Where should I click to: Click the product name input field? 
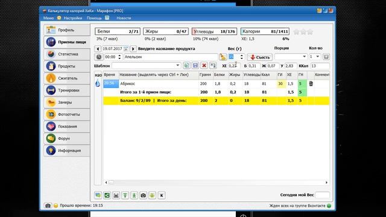coord(171,57)
